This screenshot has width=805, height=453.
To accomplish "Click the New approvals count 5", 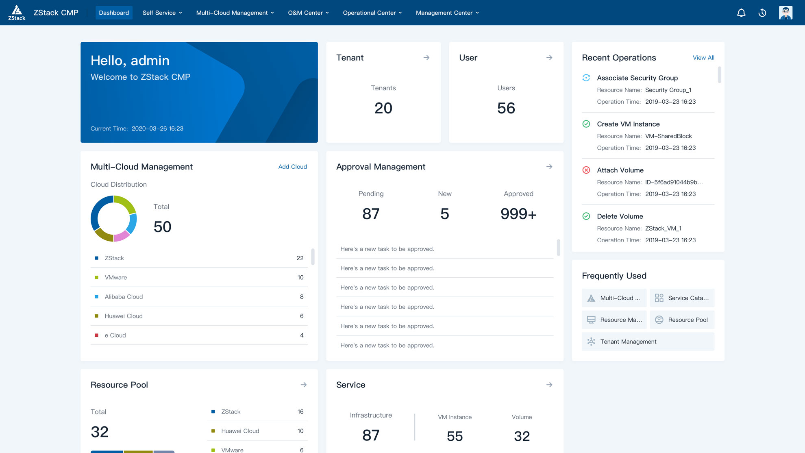I will click(x=445, y=214).
